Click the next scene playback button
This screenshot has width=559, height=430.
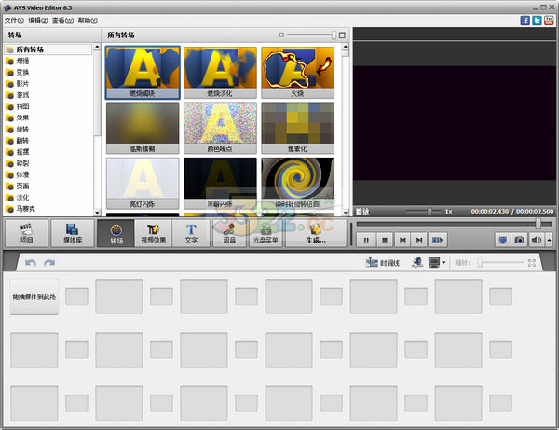tap(437, 240)
